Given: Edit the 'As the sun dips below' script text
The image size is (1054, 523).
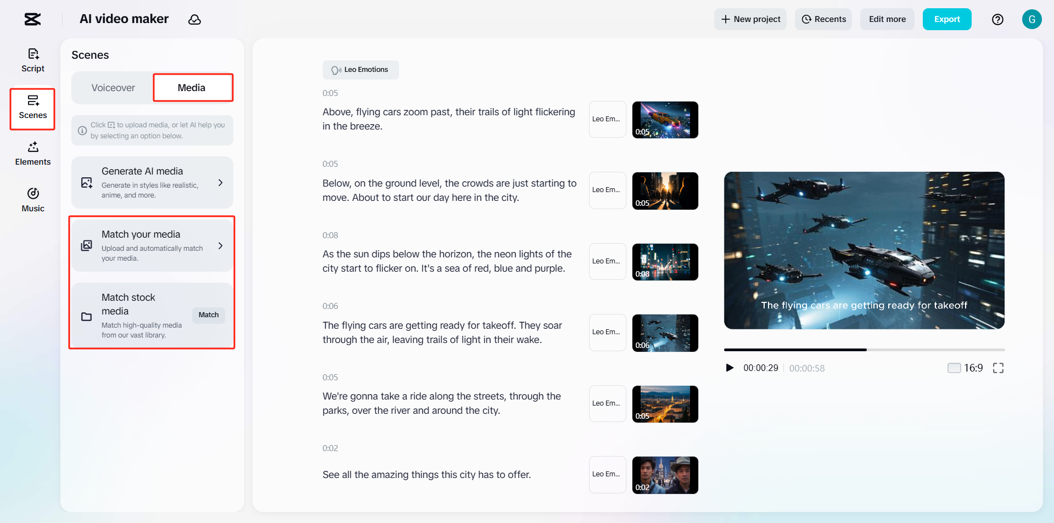Looking at the screenshot, I should click(x=447, y=261).
